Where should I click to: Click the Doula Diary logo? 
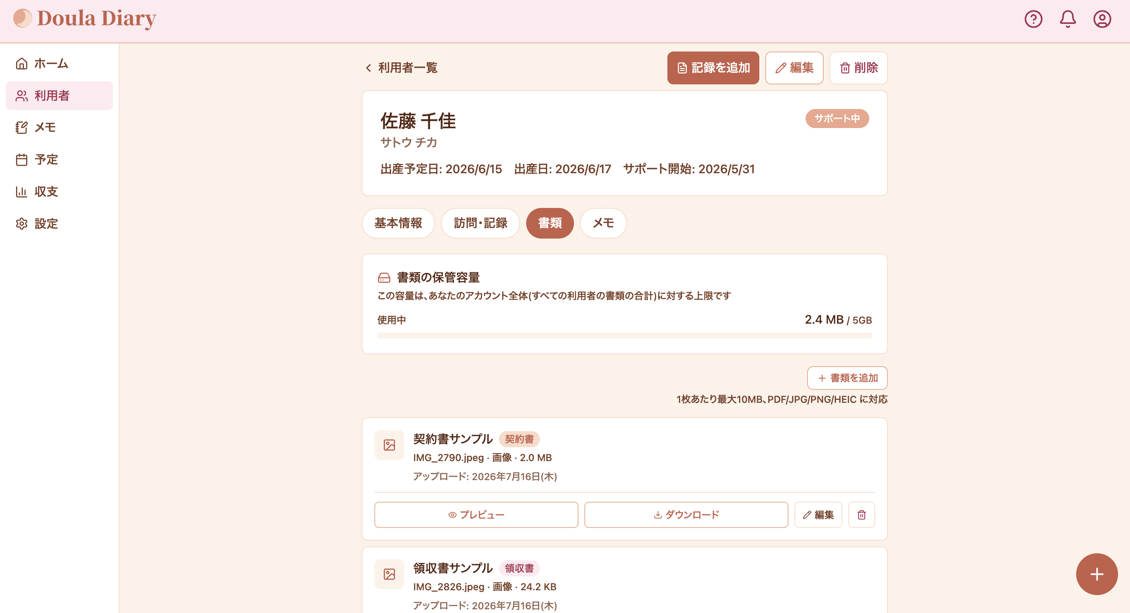click(x=85, y=18)
